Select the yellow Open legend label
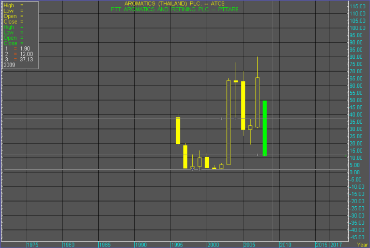This screenshot has width=370, height=248. [10, 16]
